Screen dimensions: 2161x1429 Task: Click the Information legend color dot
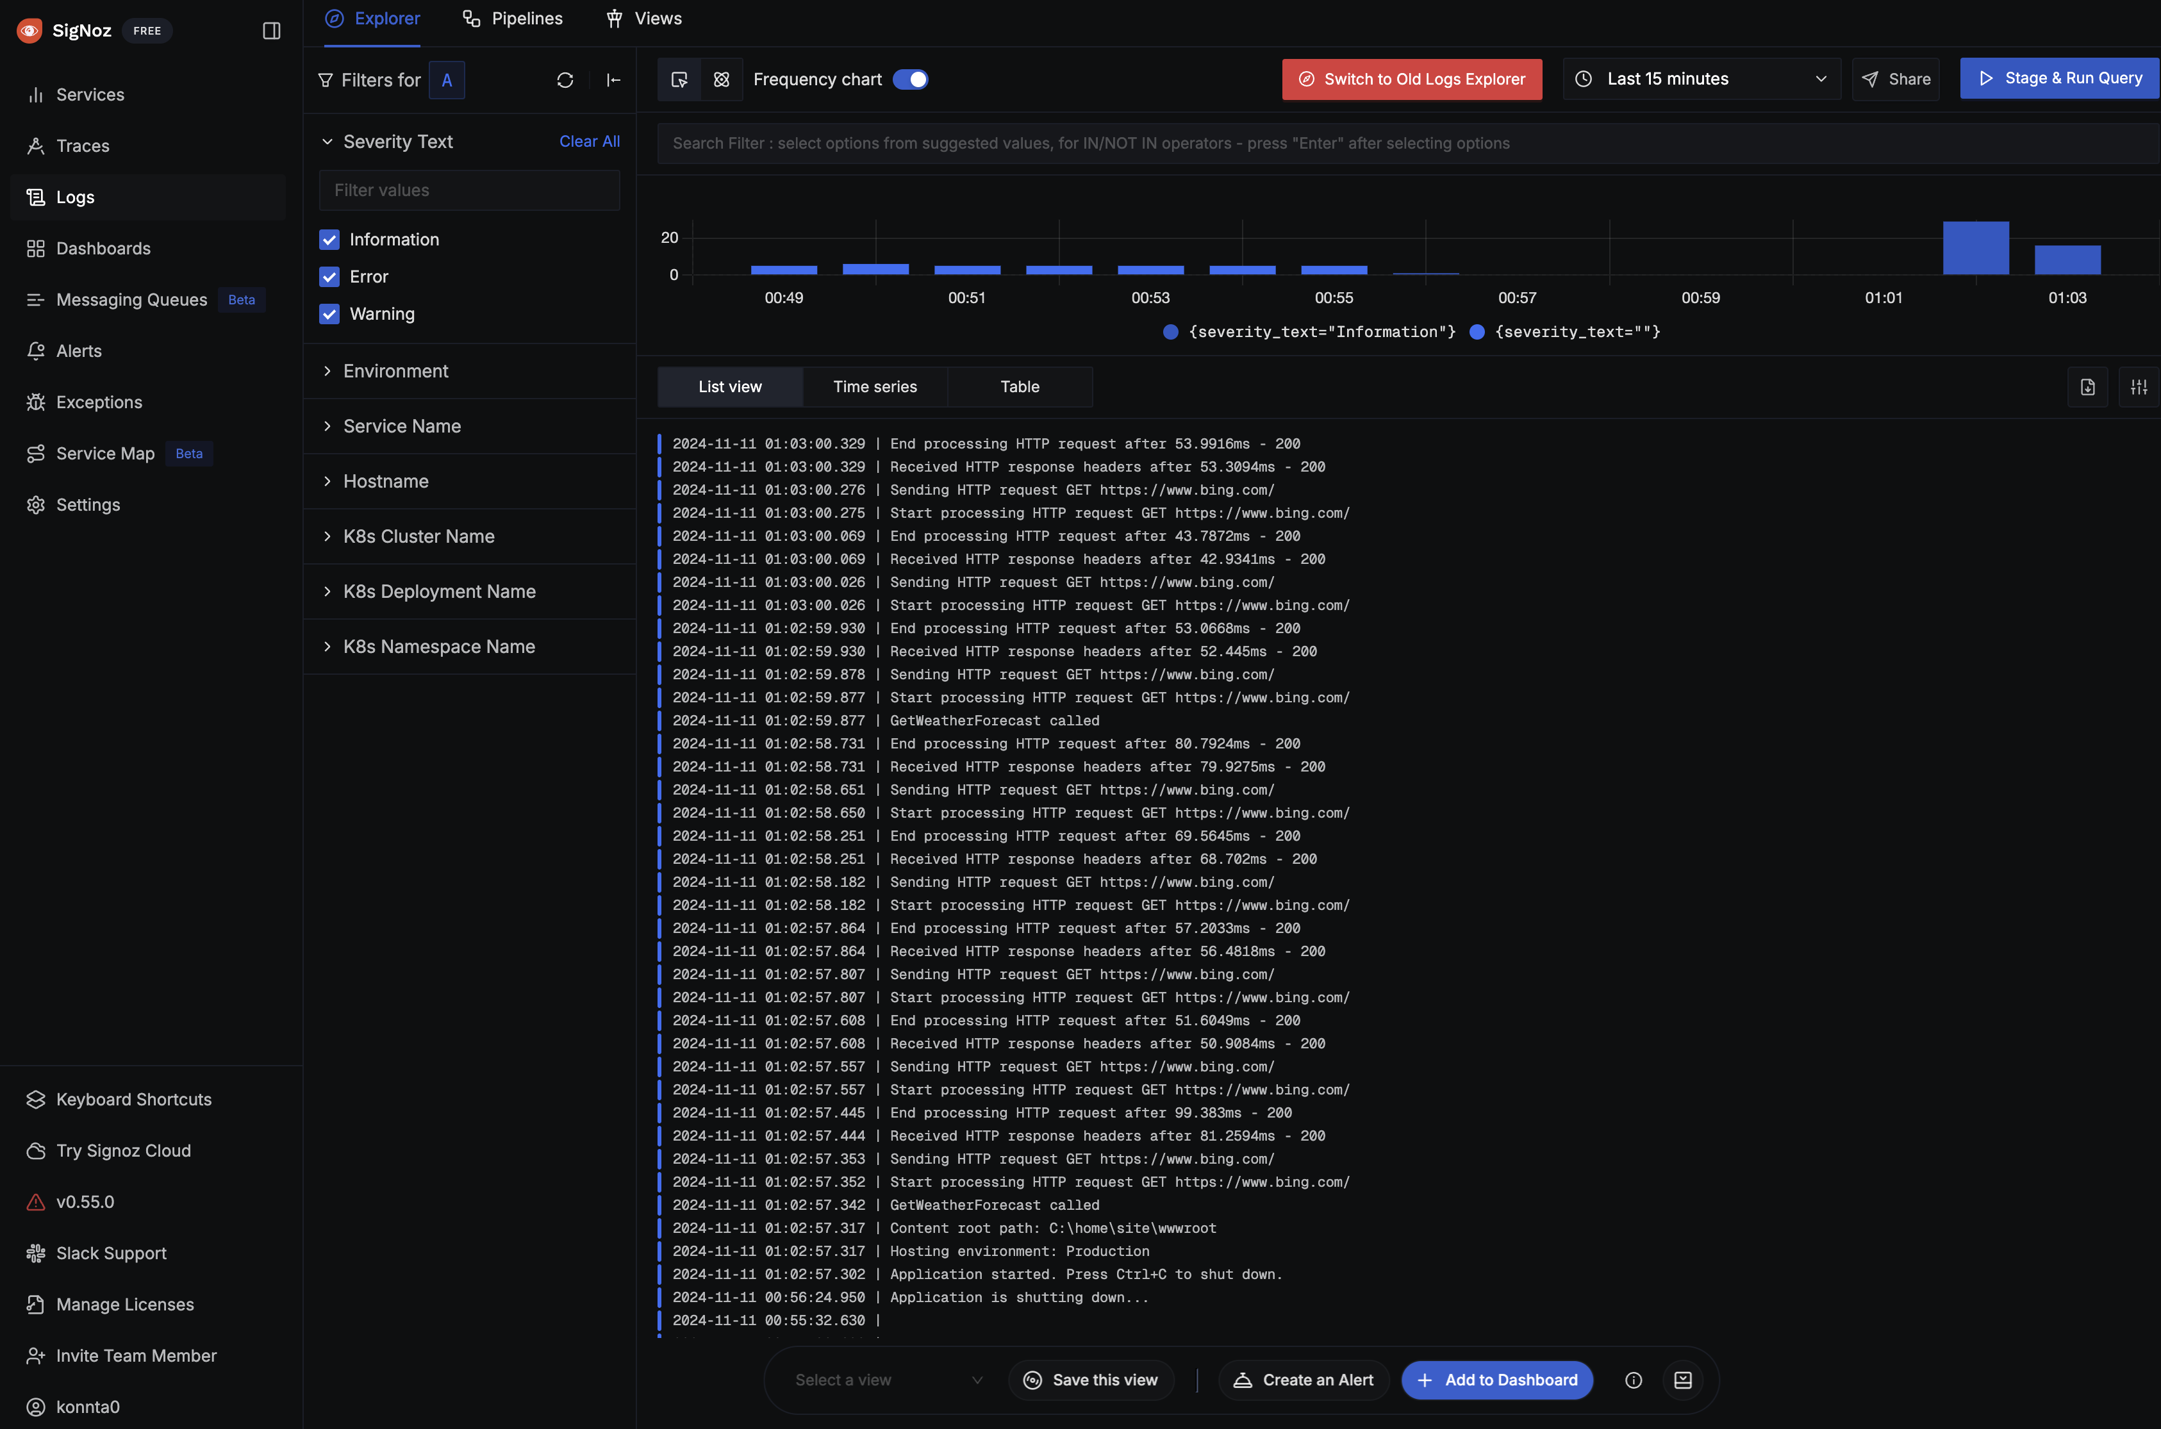[x=1170, y=333]
